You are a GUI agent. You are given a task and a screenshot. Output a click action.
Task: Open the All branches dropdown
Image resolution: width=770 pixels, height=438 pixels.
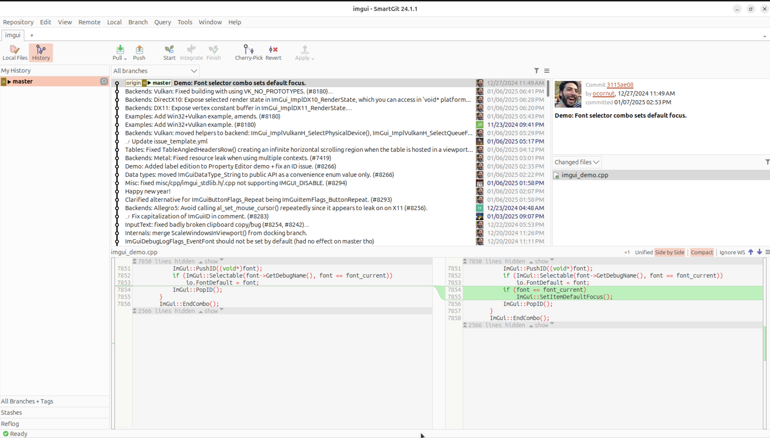pyautogui.click(x=155, y=71)
